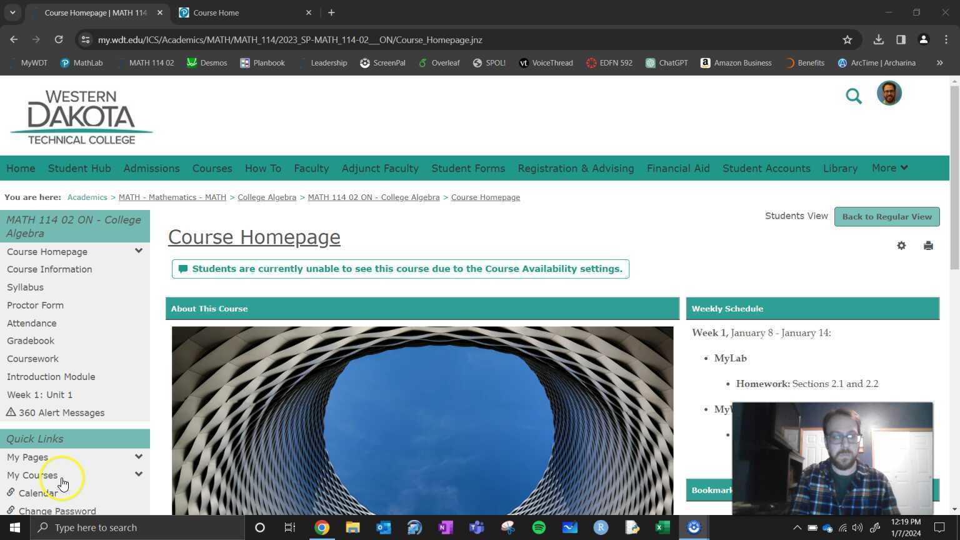Image resolution: width=960 pixels, height=540 pixels.
Task: Click the About This Course building image
Action: tap(422, 421)
